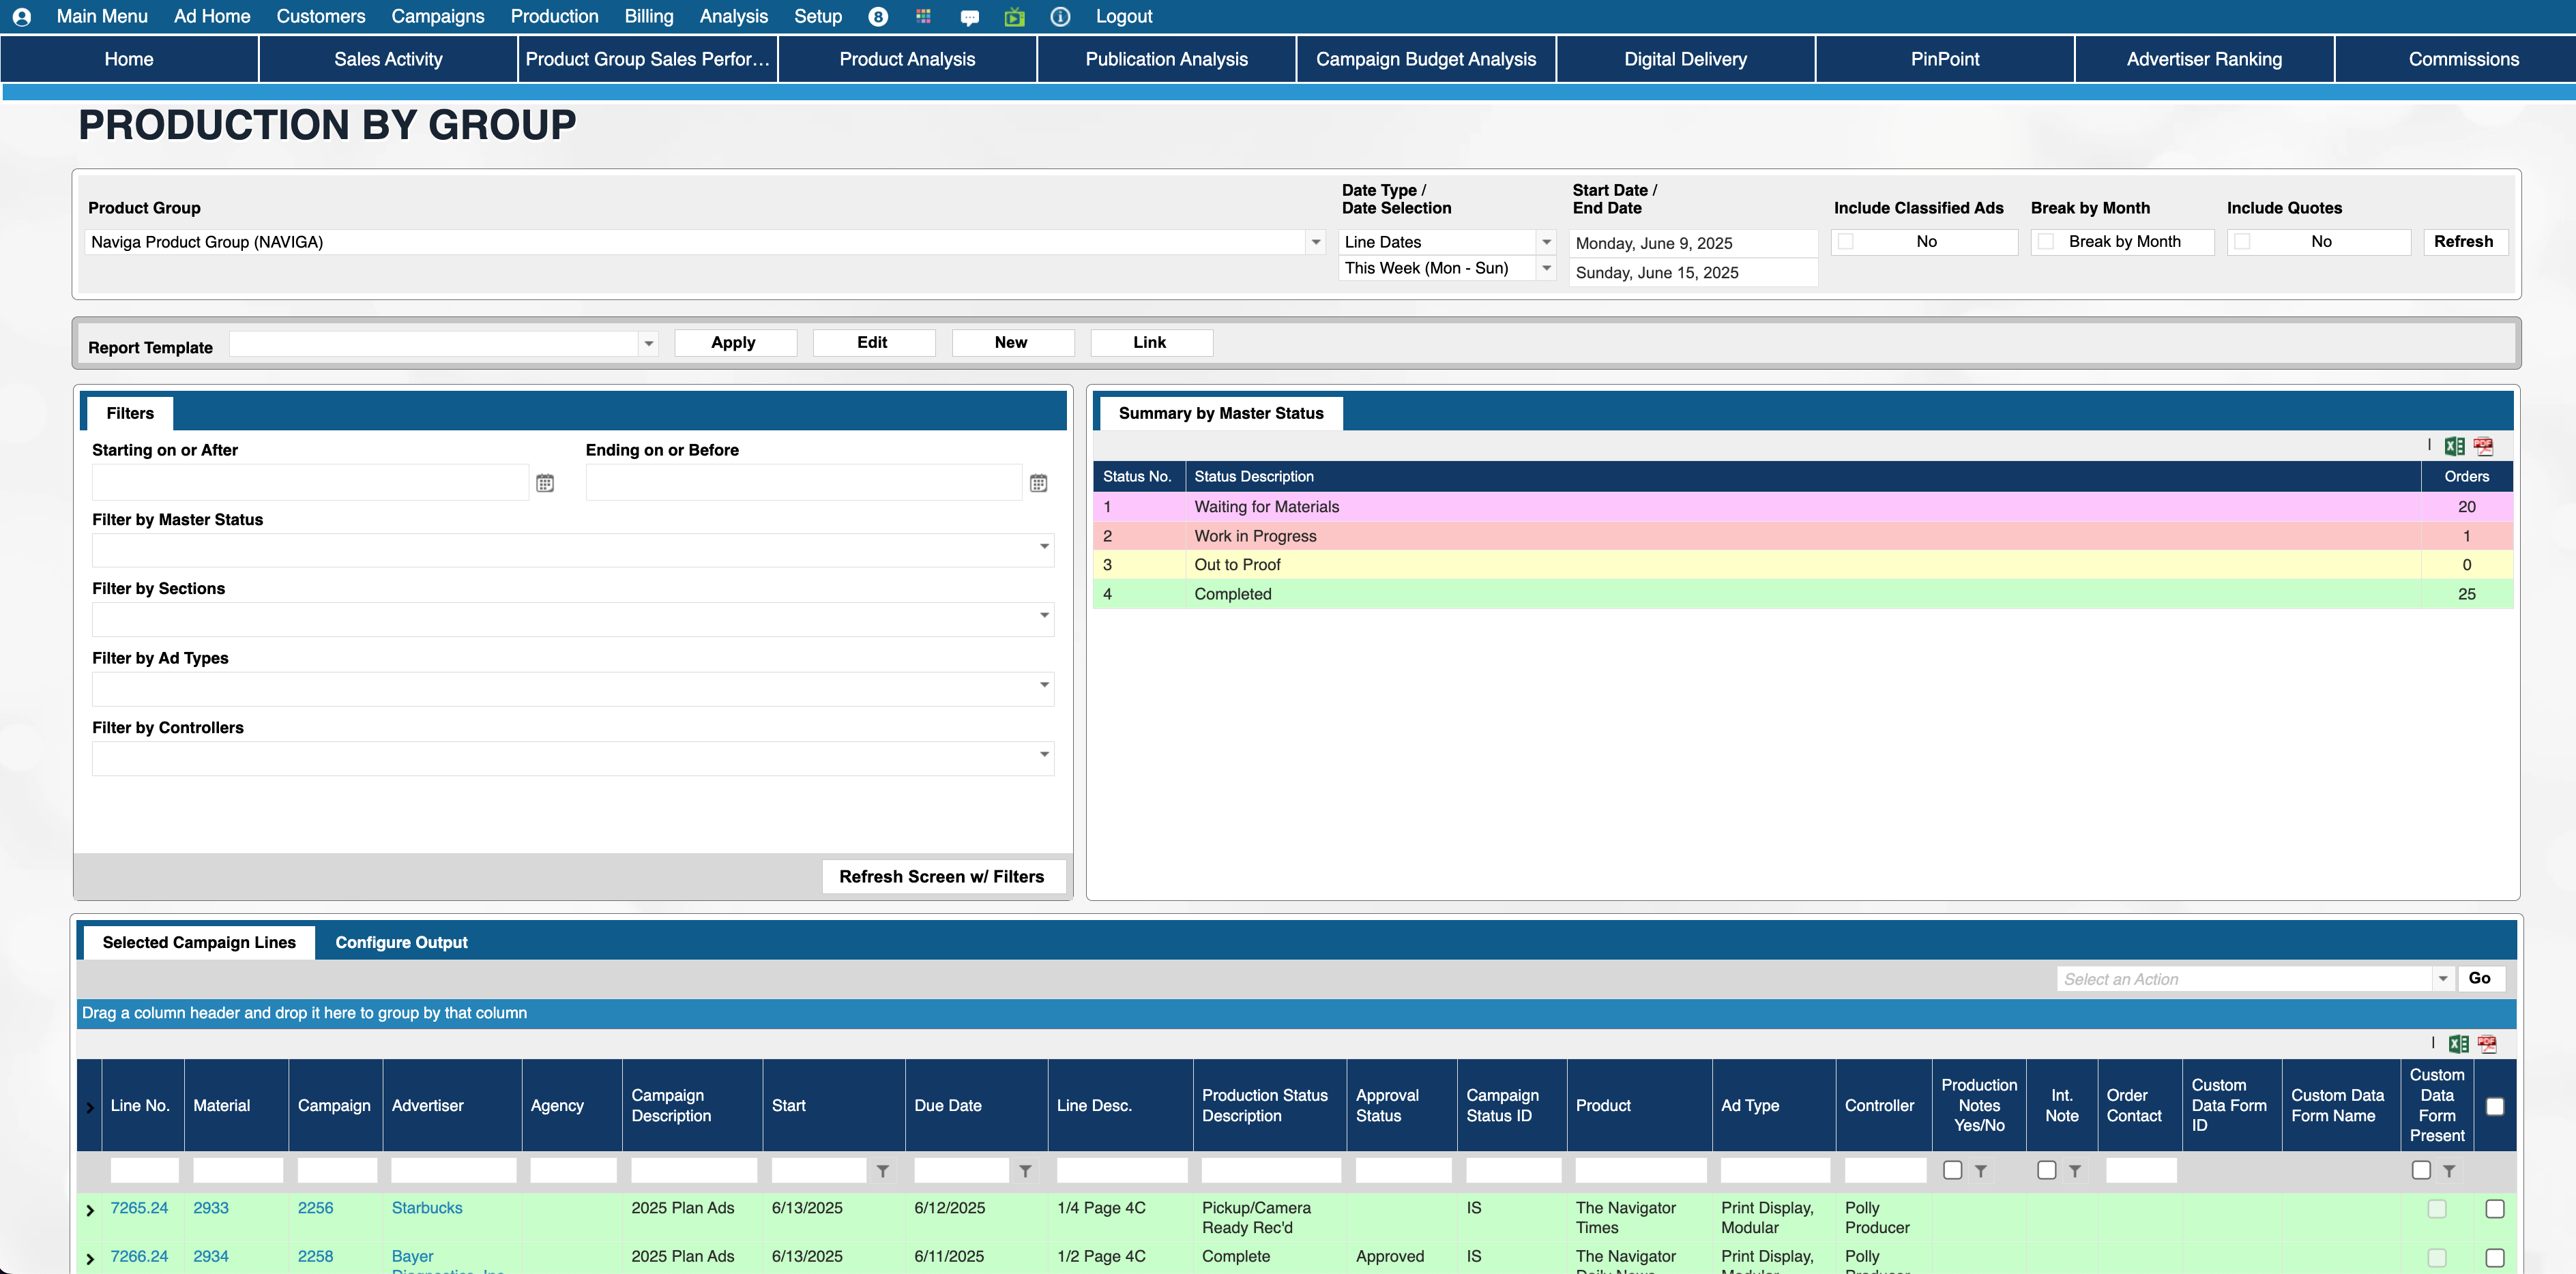Image resolution: width=2576 pixels, height=1274 pixels.
Task: Open the chat messages icon
Action: pyautogui.click(x=969, y=17)
